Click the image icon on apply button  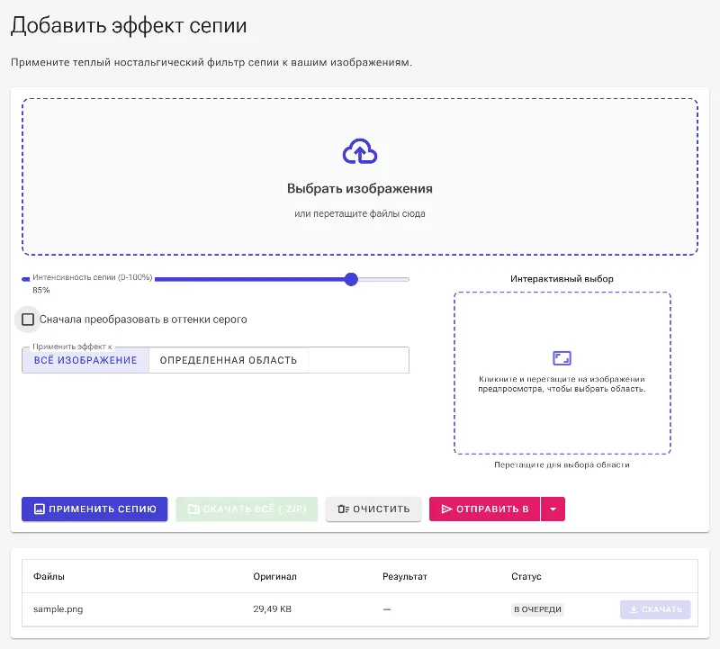(x=40, y=509)
